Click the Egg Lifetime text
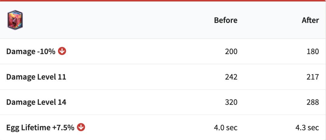 coord(28,128)
